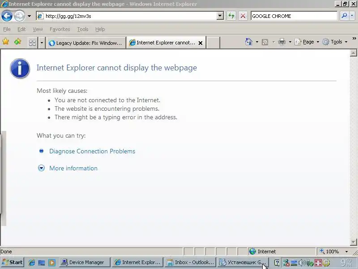The height and width of the screenshot is (269, 358).
Task: Open the View menu
Action: point(38,29)
